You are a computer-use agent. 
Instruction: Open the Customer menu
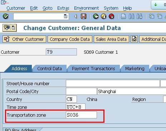pos(16,8)
